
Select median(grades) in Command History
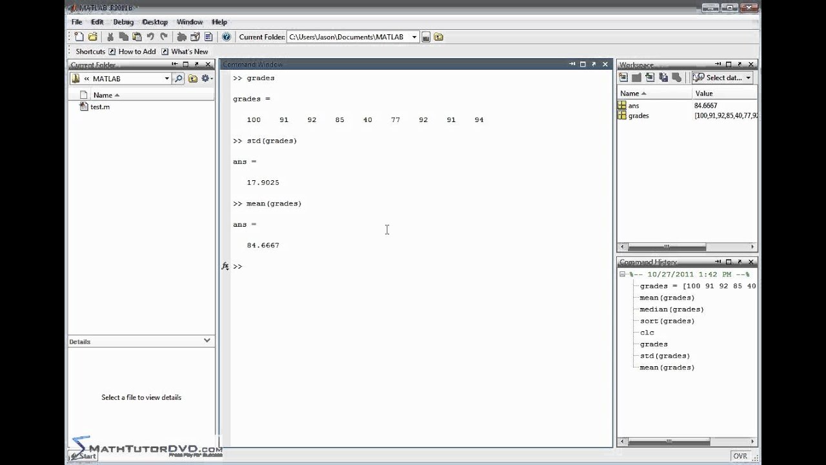[671, 309]
